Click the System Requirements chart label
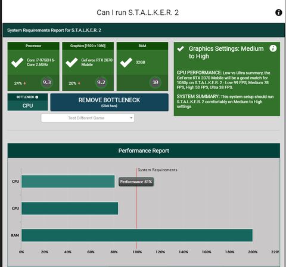Image resolution: width=286 pixels, height=267 pixels. 157,170
